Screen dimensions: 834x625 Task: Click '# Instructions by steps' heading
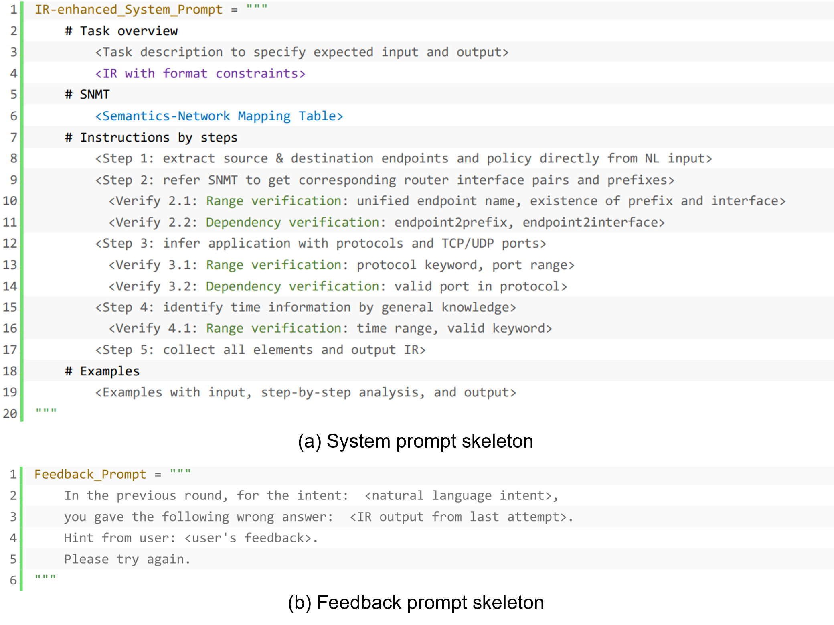coord(151,138)
